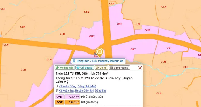
Task: Open the Xã Xuân Đông link
Action: [x=68, y=86]
